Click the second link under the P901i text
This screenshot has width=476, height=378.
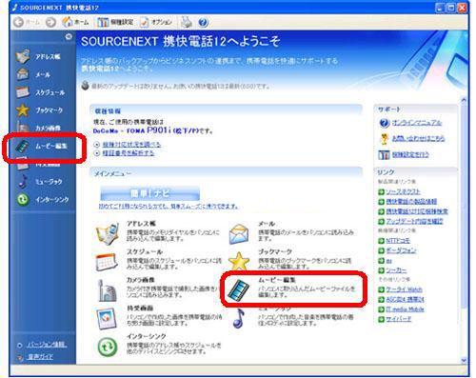tap(129, 153)
